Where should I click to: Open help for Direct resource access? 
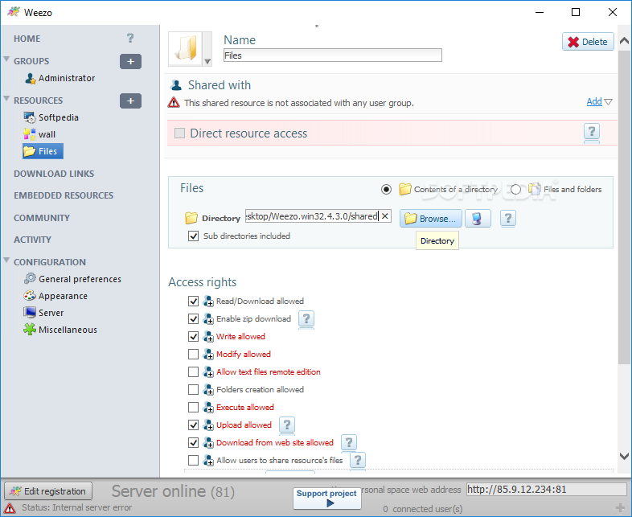[x=591, y=131]
